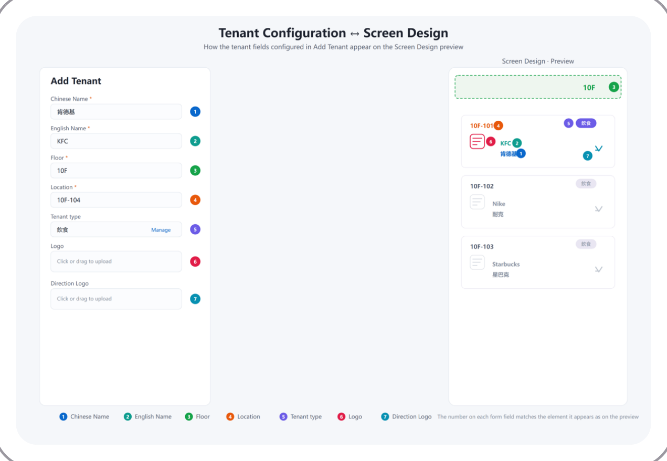Click the Chinese Name entry in the legend

[x=84, y=417]
